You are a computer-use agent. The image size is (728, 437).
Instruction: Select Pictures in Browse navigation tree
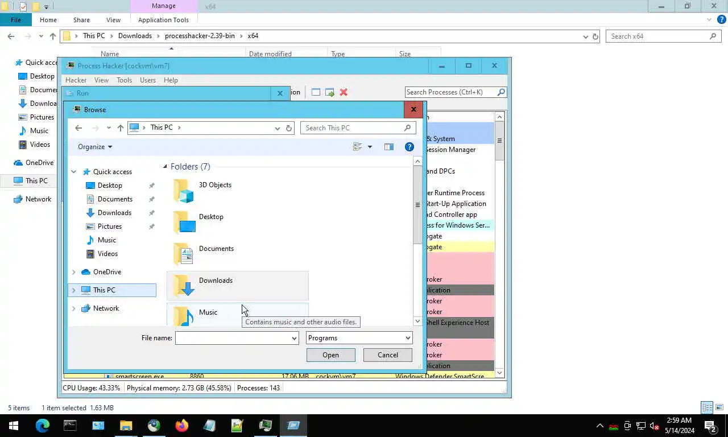click(110, 226)
